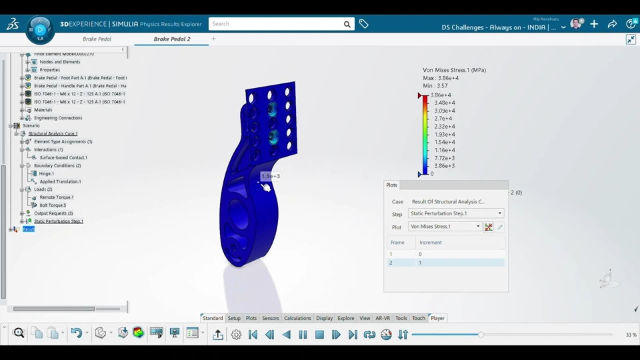640x360 pixels.
Task: Step back one frame
Action: click(270, 335)
